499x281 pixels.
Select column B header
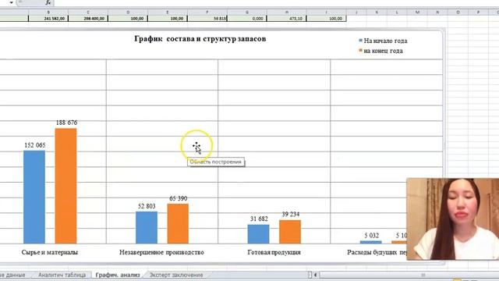48,12
